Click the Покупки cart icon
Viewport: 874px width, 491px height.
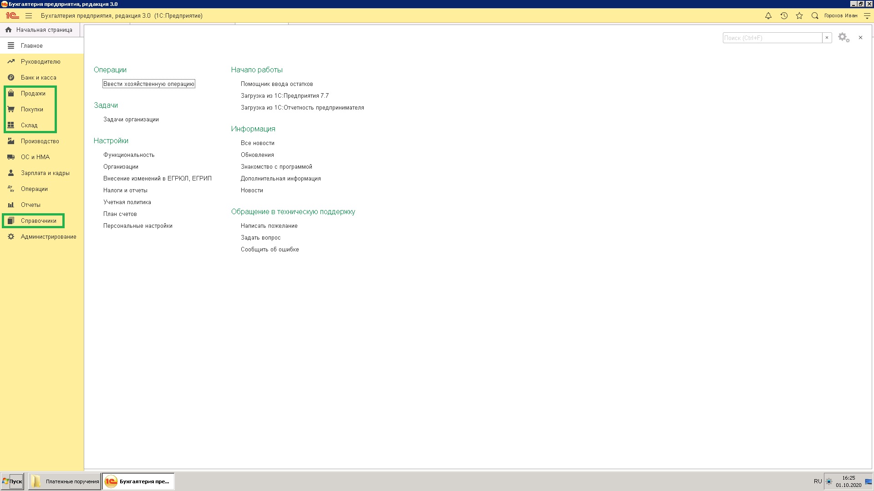coord(11,109)
